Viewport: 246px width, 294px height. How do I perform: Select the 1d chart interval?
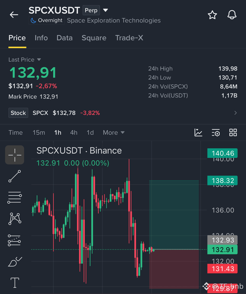click(90, 133)
